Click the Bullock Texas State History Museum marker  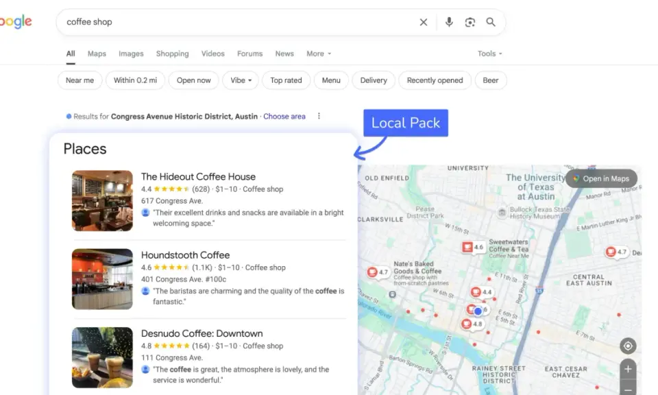coord(502,213)
